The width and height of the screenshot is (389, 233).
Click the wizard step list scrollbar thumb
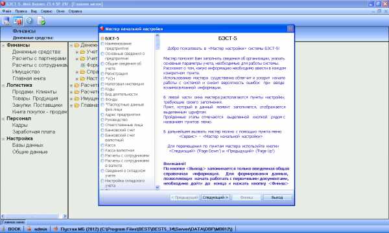[x=158, y=43]
